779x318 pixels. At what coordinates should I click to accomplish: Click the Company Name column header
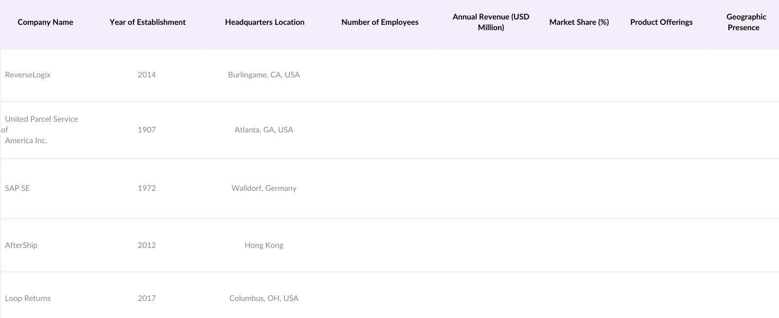[x=45, y=22]
